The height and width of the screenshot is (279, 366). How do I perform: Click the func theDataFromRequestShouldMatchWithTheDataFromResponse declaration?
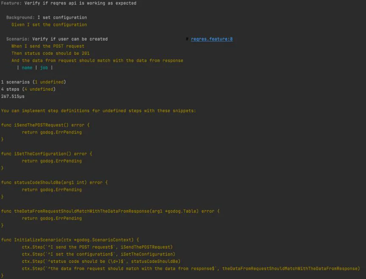(110, 211)
